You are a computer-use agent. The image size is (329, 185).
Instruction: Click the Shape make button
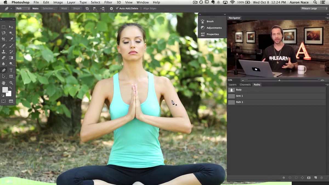(77, 8)
